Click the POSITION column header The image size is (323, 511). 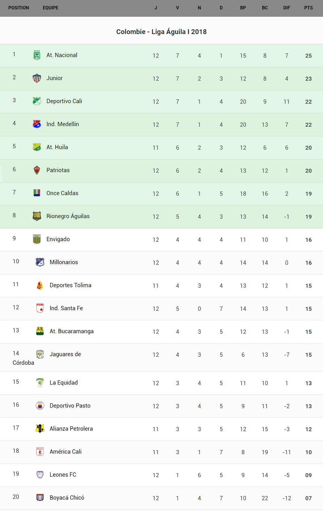coord(19,8)
